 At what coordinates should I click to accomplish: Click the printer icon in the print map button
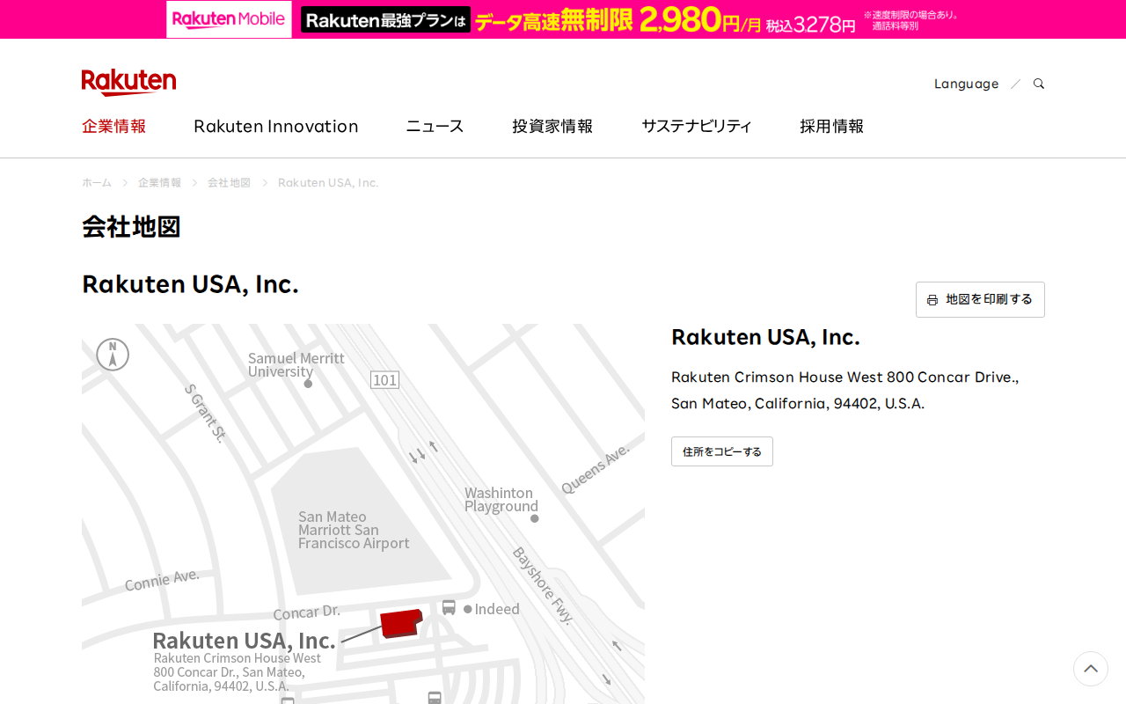click(932, 300)
